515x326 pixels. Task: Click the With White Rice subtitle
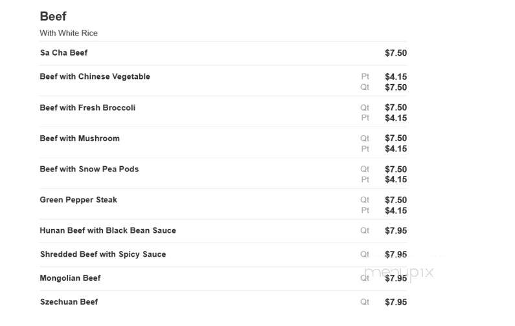tap(69, 33)
